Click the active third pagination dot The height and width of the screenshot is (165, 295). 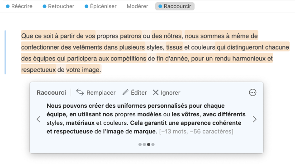click(x=148, y=144)
